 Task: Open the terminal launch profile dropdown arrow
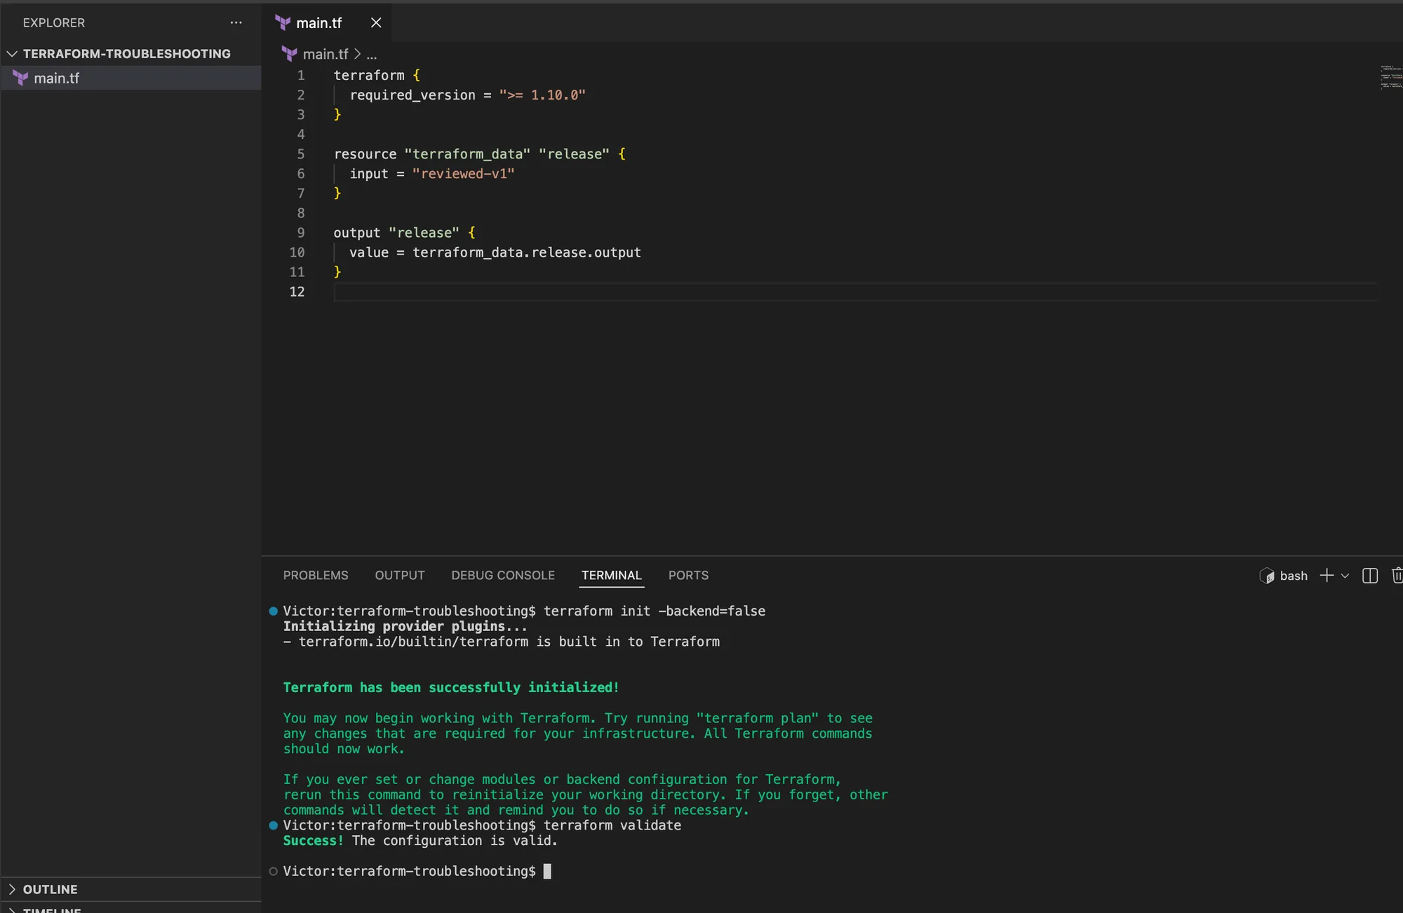point(1345,576)
